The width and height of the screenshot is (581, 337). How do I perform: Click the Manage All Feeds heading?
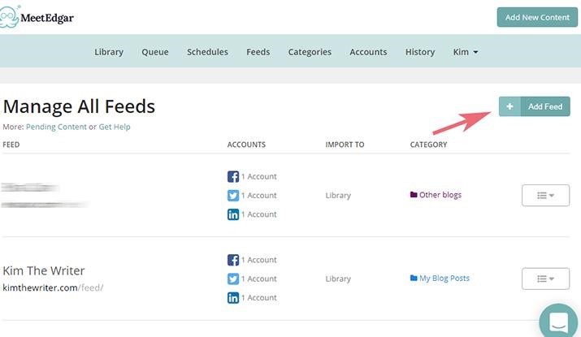79,106
